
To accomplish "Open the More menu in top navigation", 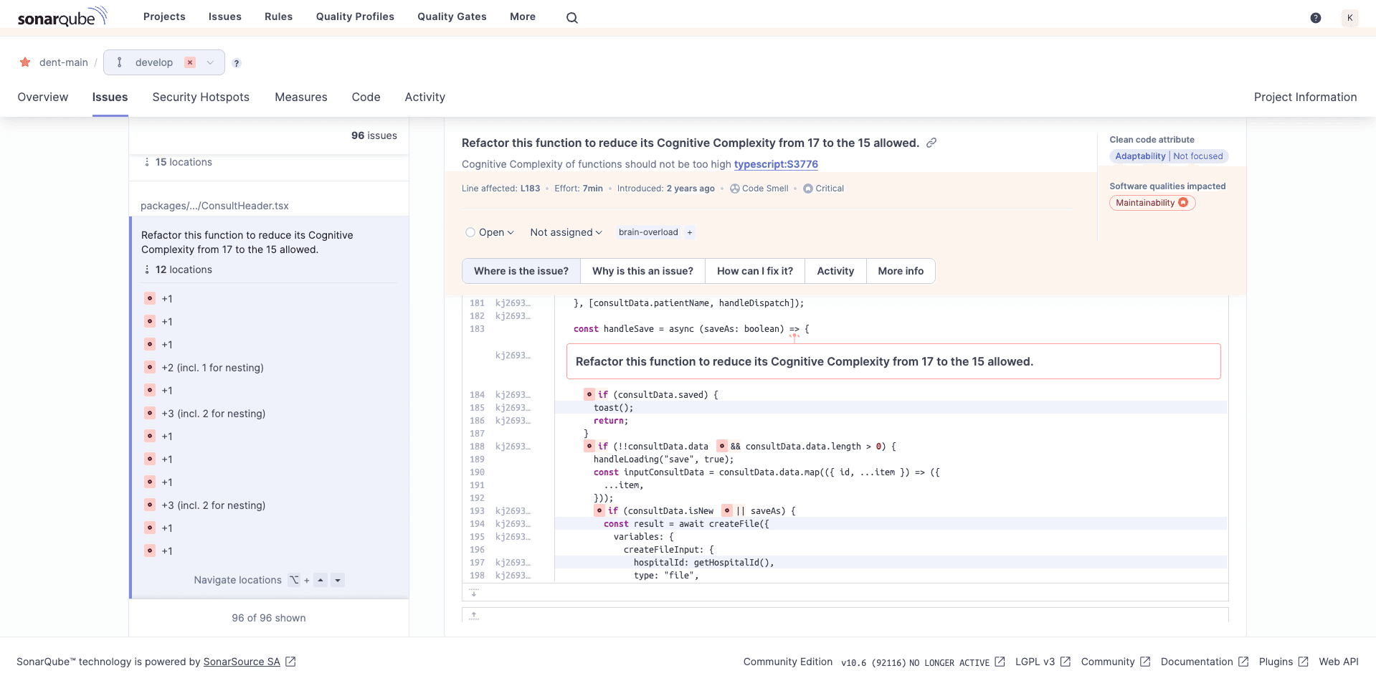I will click(523, 16).
